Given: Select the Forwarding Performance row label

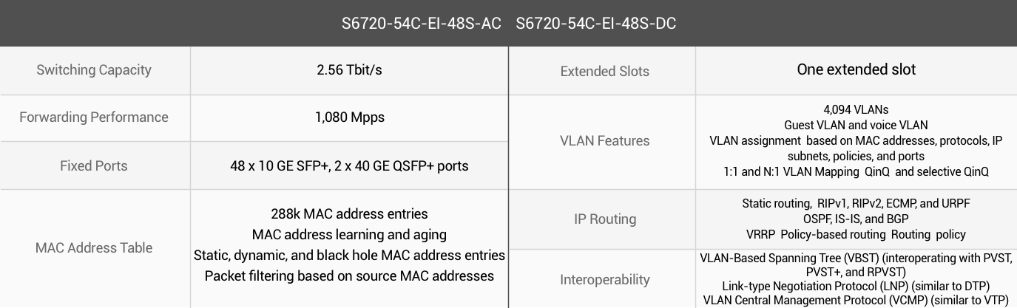Looking at the screenshot, I should pos(94,117).
